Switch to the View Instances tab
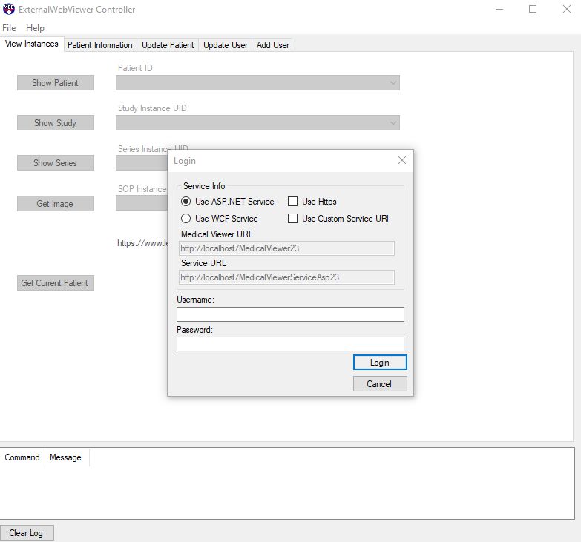Image resolution: width=581 pixels, height=542 pixels. click(x=32, y=44)
